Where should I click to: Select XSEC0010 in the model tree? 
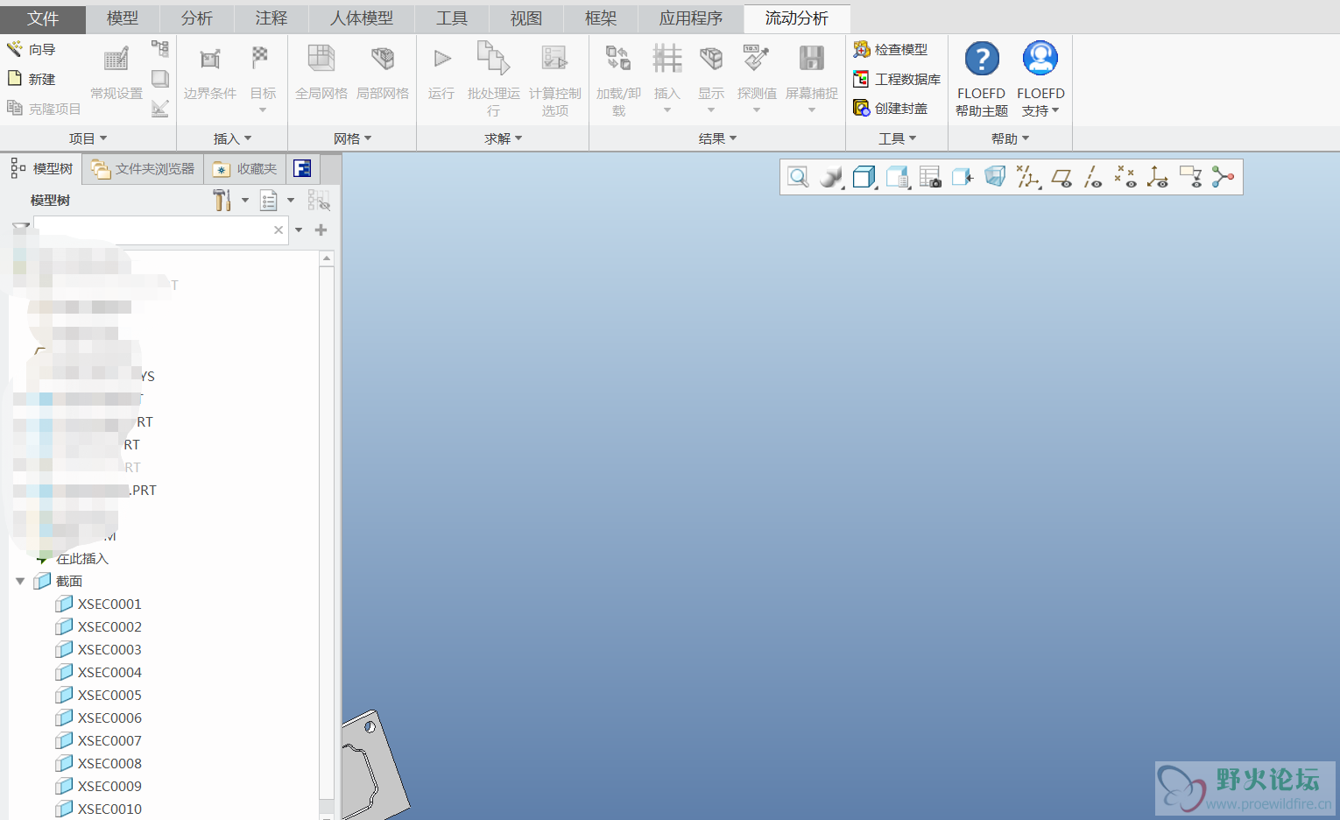[98, 809]
